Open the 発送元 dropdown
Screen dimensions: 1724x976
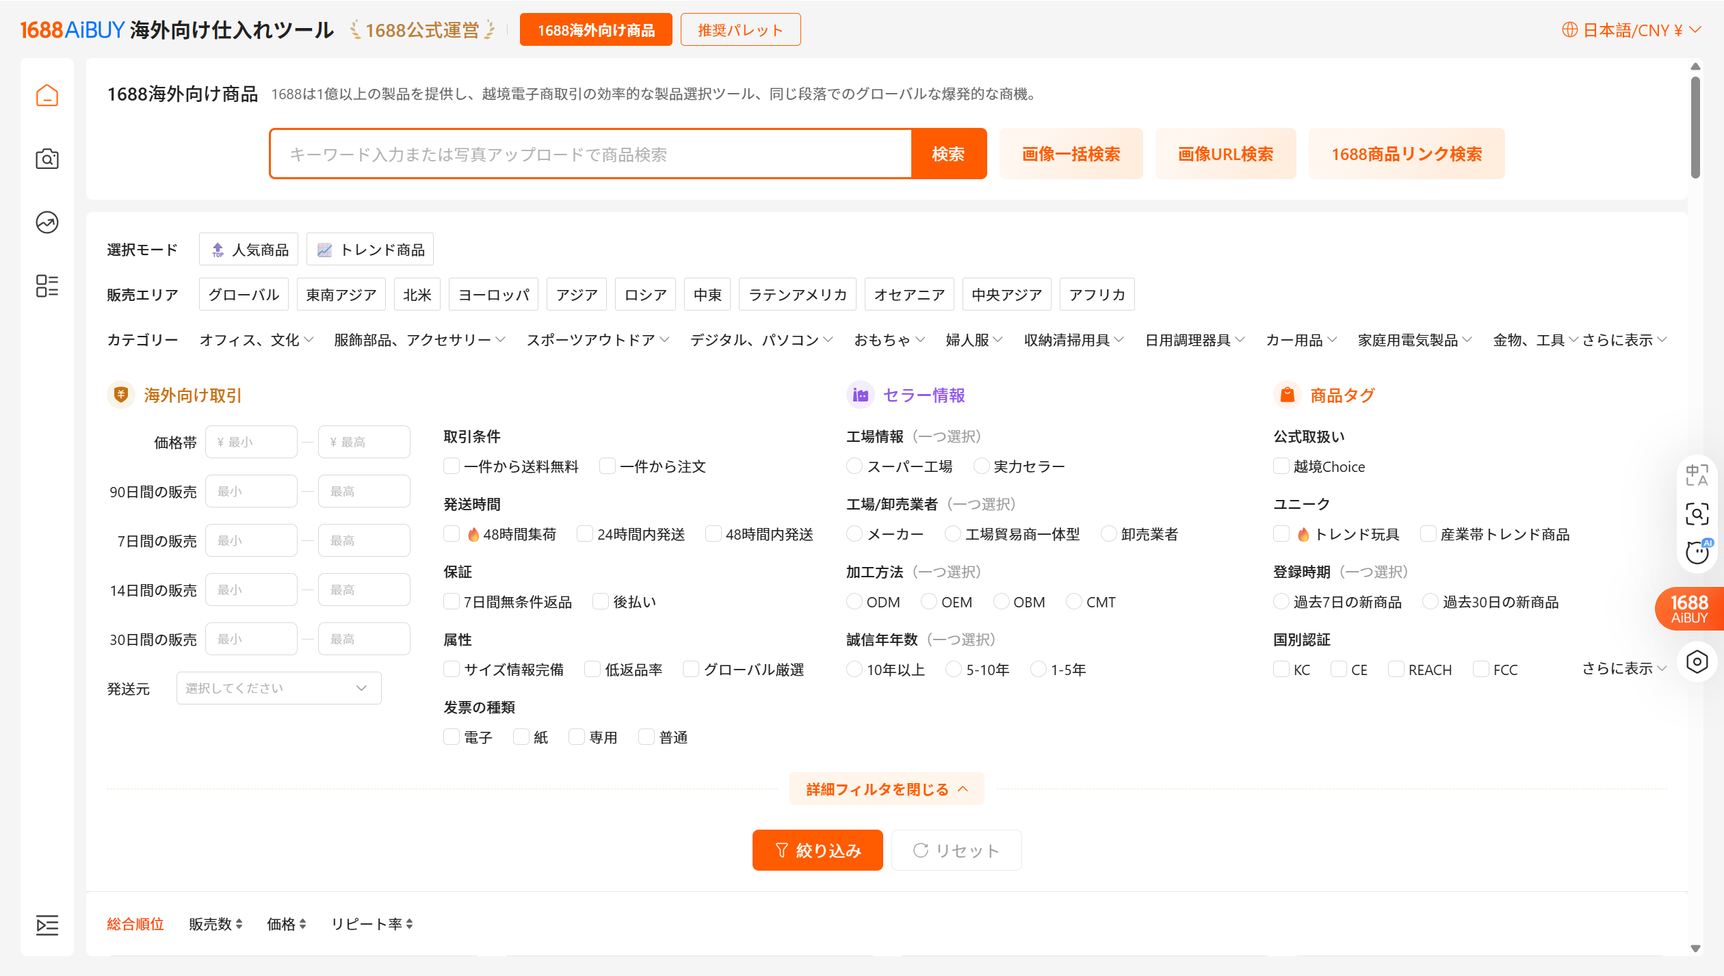[x=278, y=688]
